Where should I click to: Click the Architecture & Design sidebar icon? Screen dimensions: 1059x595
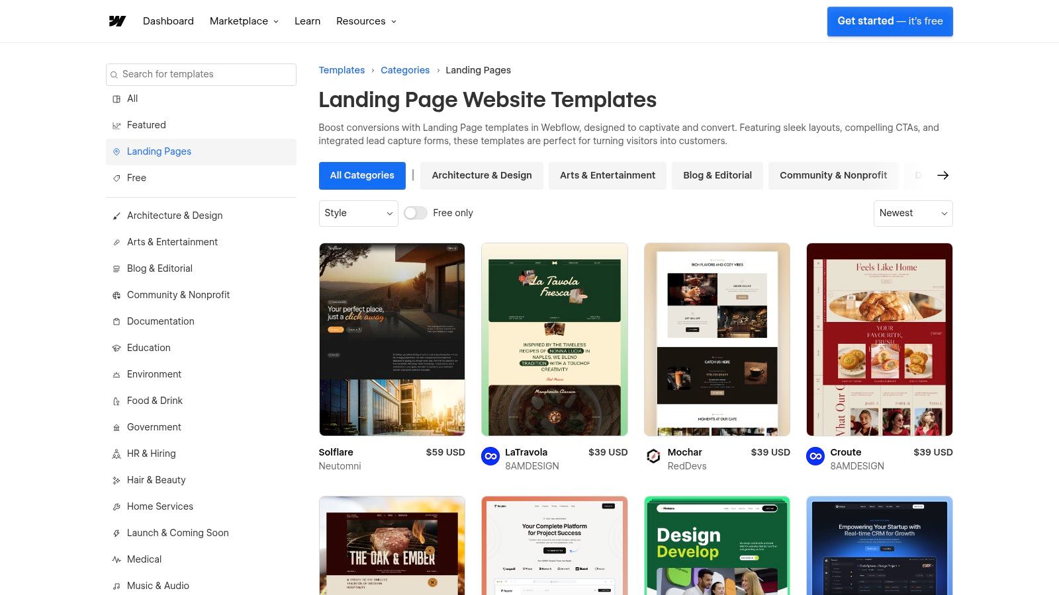[116, 216]
